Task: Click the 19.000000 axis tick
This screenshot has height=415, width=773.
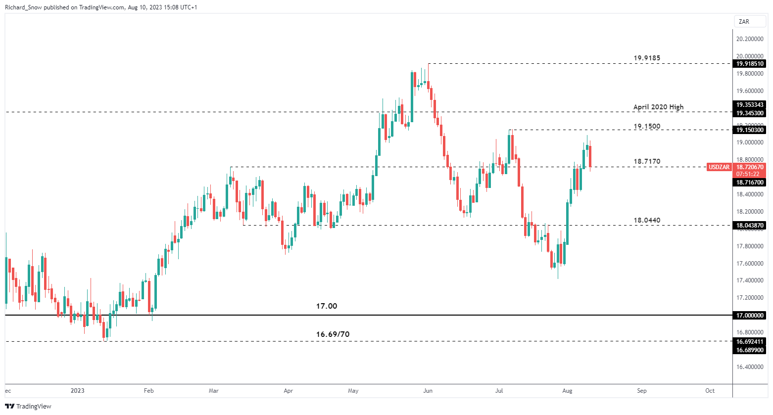Action: [749, 142]
